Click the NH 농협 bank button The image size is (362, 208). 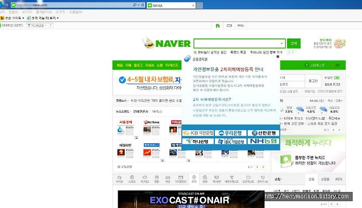[x=263, y=141]
